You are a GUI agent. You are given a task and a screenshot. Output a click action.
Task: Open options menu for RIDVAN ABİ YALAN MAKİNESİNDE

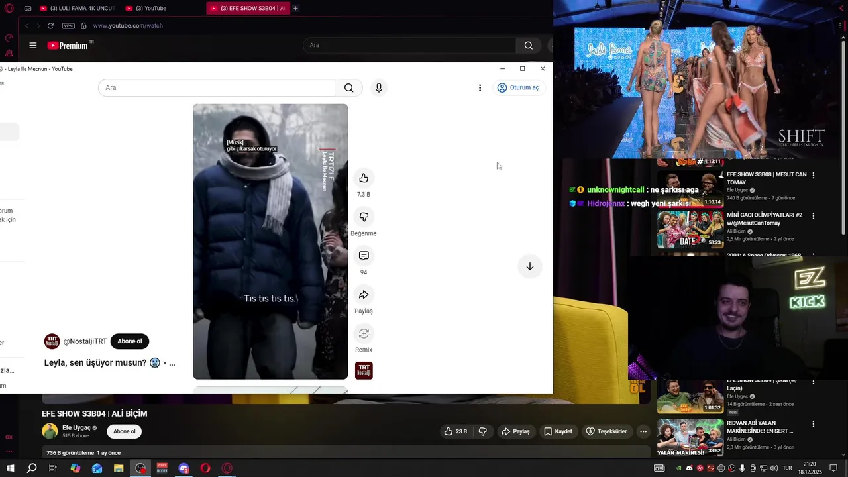(x=814, y=424)
